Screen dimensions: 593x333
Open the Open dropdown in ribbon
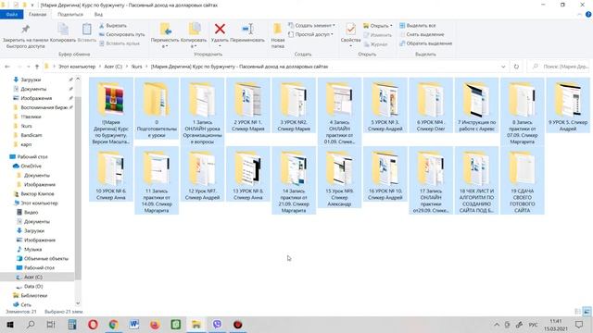click(377, 26)
